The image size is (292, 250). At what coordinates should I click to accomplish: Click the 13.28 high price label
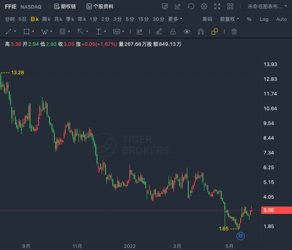[x=18, y=73]
